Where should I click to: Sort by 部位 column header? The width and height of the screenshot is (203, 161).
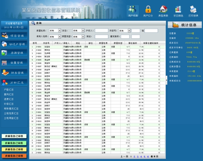coord(91,43)
